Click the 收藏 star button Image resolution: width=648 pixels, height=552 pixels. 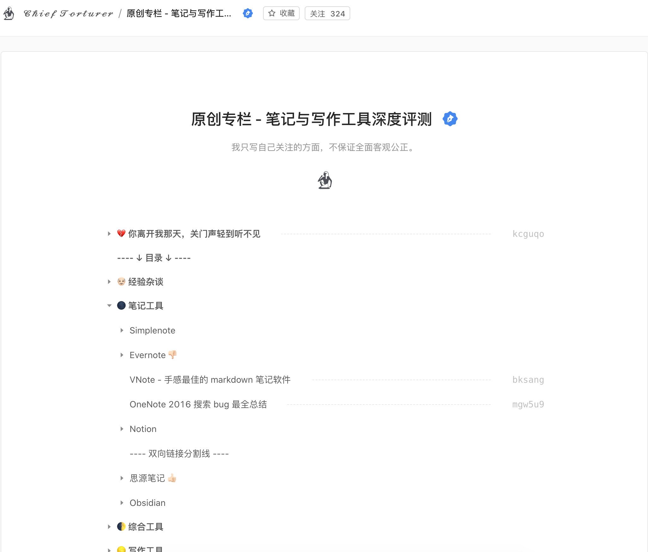[281, 13]
